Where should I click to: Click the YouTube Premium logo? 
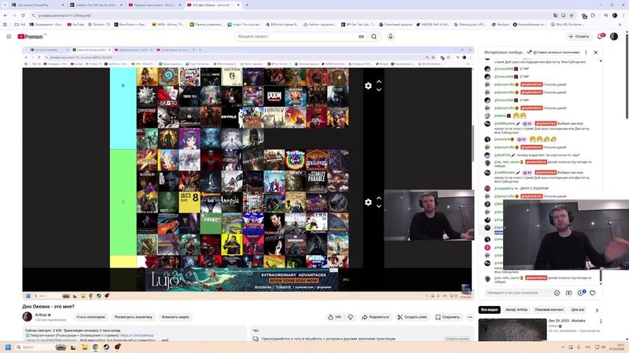point(31,36)
